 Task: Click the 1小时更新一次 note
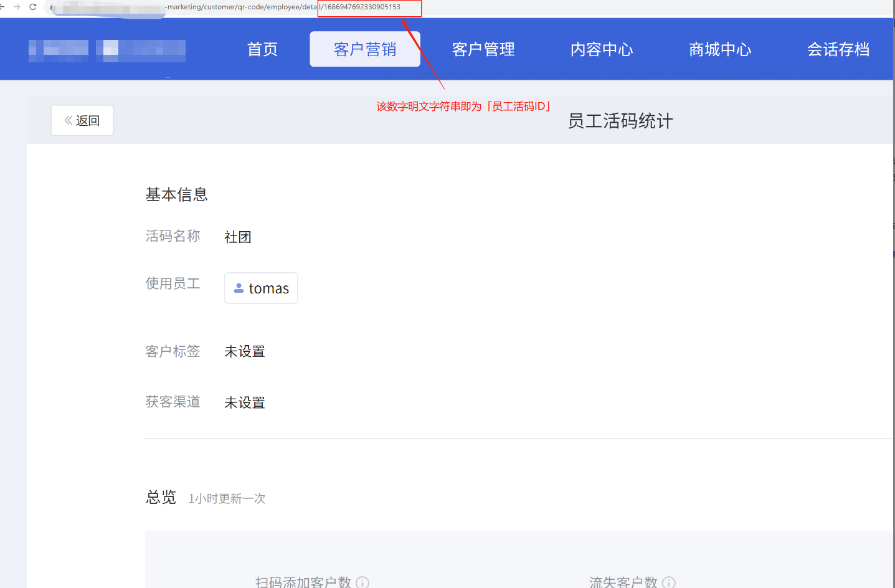point(227,498)
